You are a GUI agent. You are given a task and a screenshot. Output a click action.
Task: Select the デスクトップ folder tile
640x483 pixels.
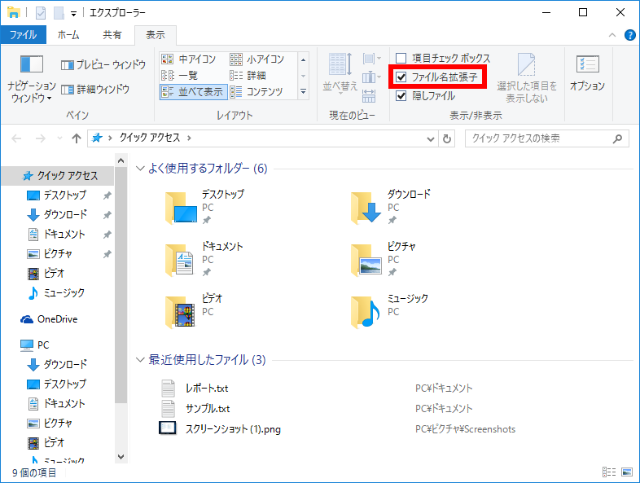click(206, 207)
